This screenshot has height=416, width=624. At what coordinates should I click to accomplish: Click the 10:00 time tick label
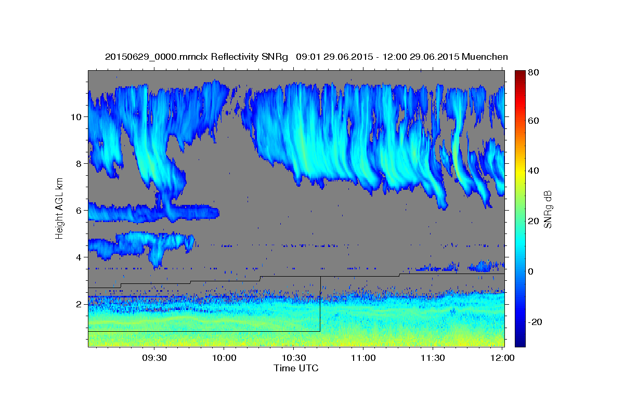(224, 358)
